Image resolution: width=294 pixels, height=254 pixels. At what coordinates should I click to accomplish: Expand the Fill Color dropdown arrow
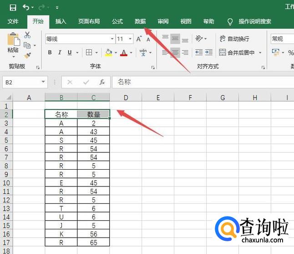[116, 52]
